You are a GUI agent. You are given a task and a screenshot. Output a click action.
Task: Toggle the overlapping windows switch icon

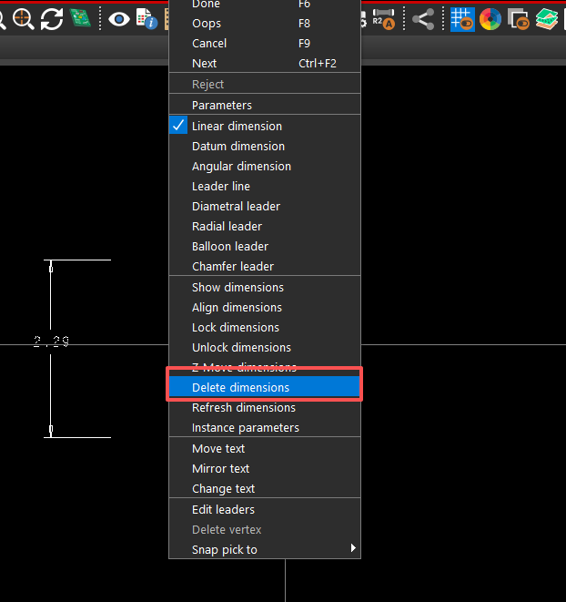pyautogui.click(x=519, y=18)
